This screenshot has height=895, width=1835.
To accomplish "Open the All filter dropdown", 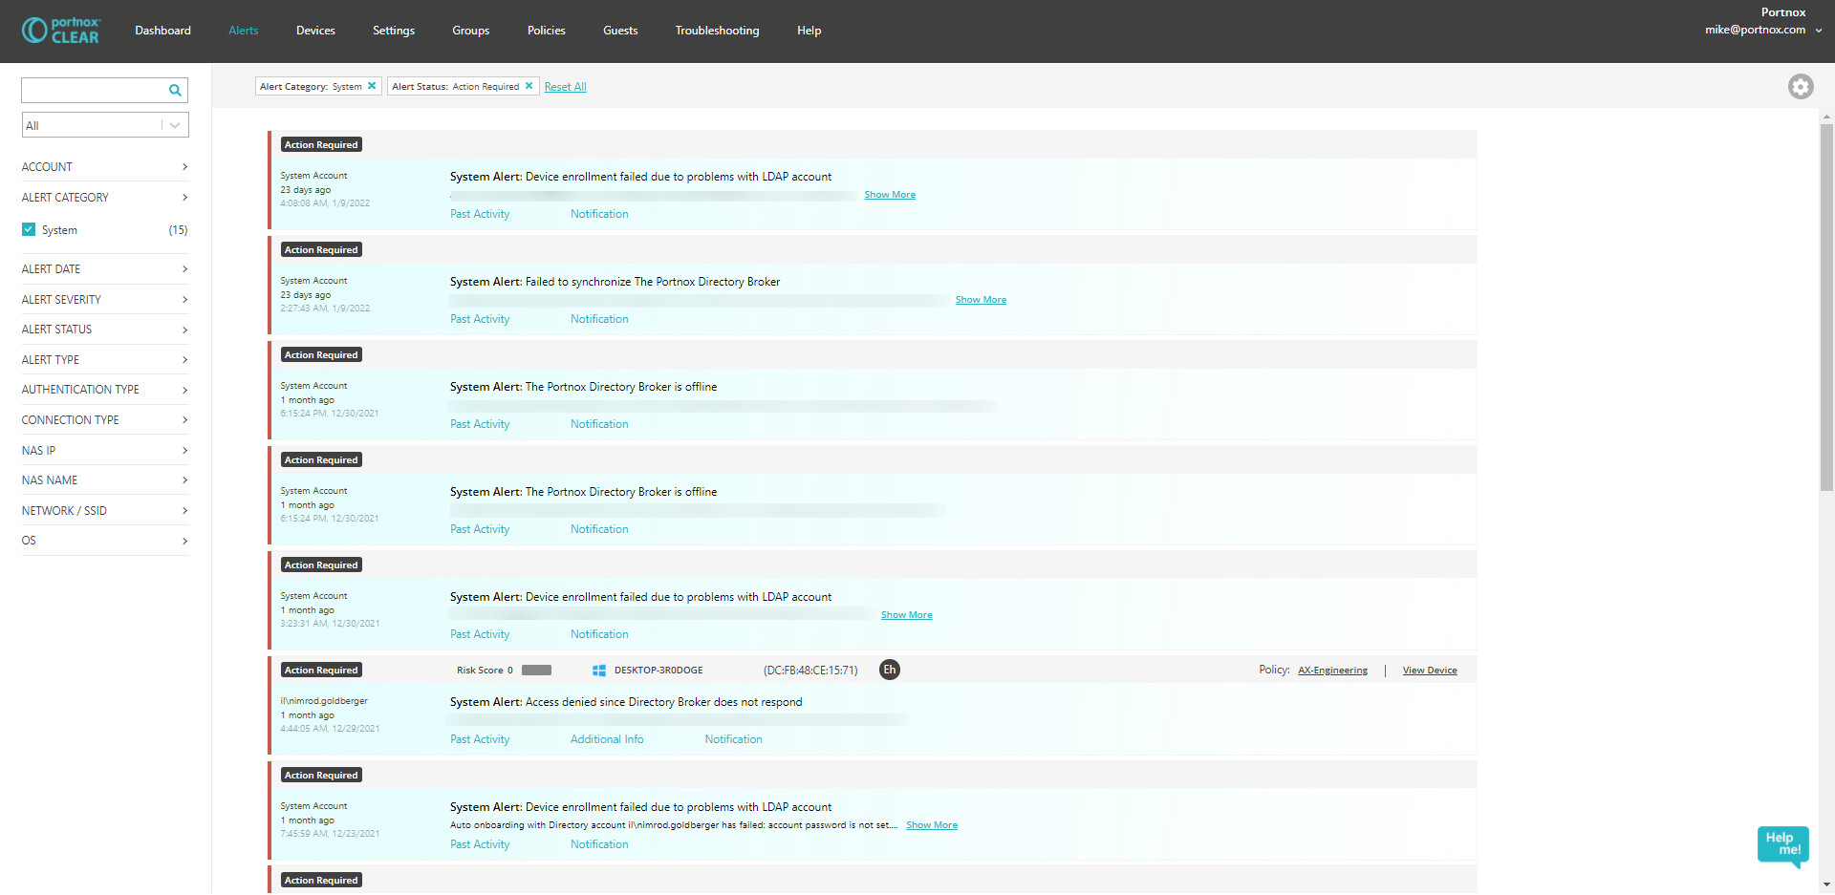I will (x=105, y=125).
